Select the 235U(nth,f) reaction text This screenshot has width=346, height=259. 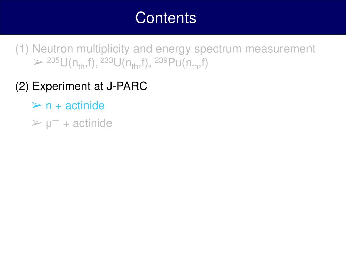coord(72,63)
